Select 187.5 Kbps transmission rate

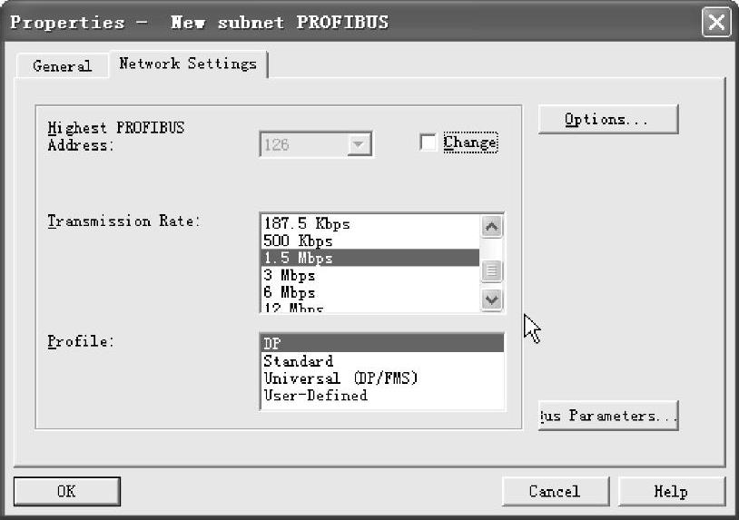pos(370,223)
